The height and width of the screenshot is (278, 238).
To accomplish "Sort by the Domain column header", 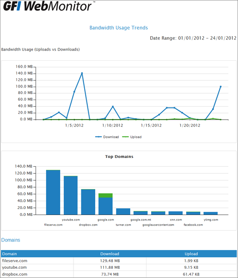I will pyautogui.click(x=10, y=254).
